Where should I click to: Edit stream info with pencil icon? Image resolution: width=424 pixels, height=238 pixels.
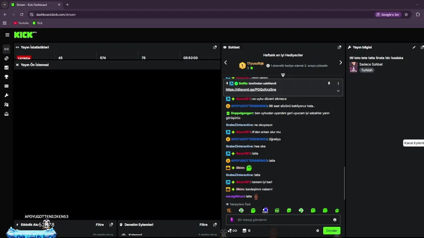click(414, 47)
